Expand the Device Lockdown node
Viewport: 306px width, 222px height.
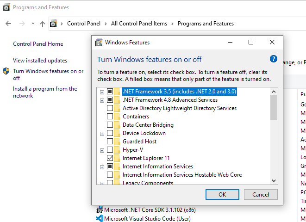(102, 134)
